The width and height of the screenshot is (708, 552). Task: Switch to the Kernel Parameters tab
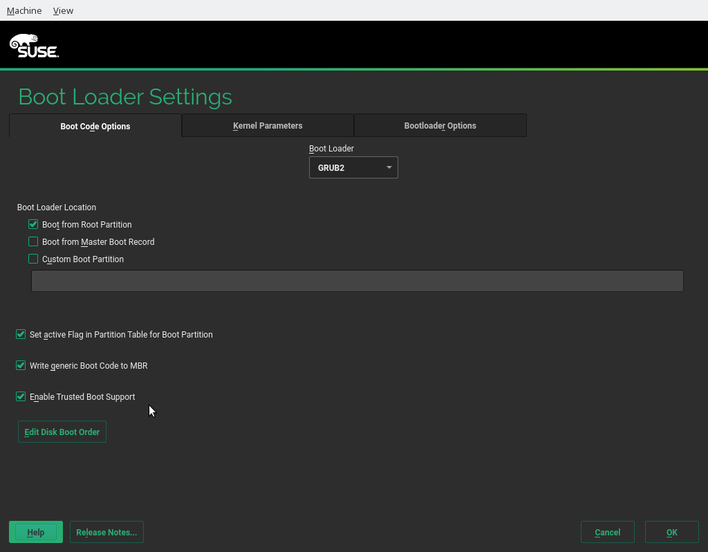pos(268,126)
